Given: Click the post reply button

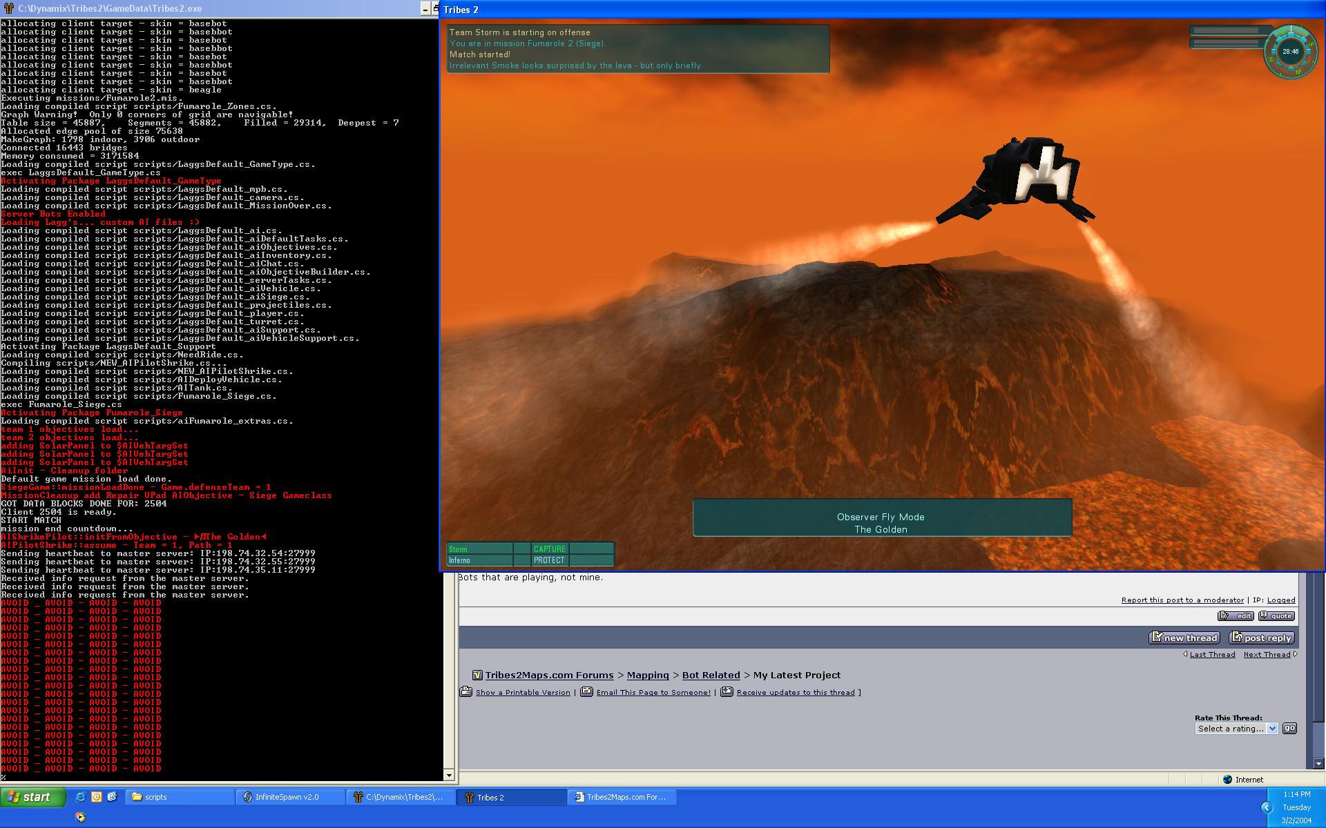Looking at the screenshot, I should coord(1262,638).
